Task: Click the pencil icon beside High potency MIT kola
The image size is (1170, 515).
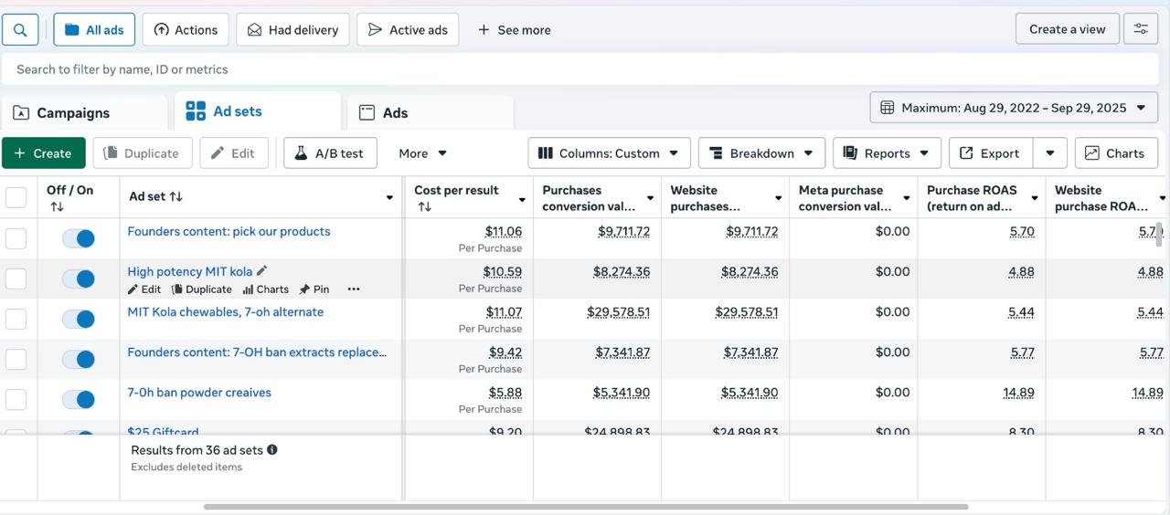Action: click(x=262, y=271)
